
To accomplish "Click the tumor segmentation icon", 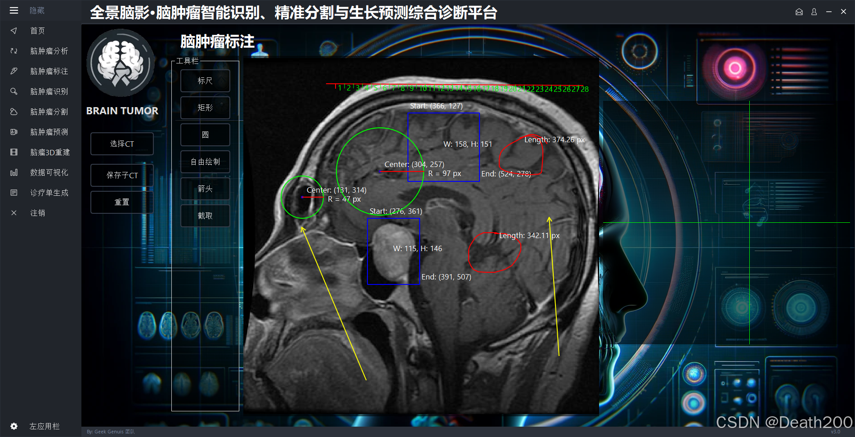I will 14,112.
